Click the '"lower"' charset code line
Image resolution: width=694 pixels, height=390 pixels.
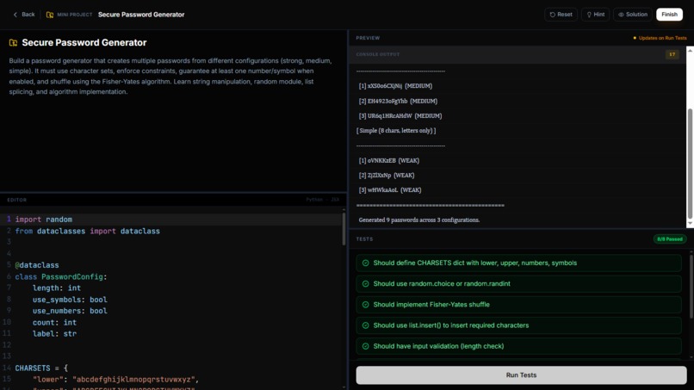115,380
